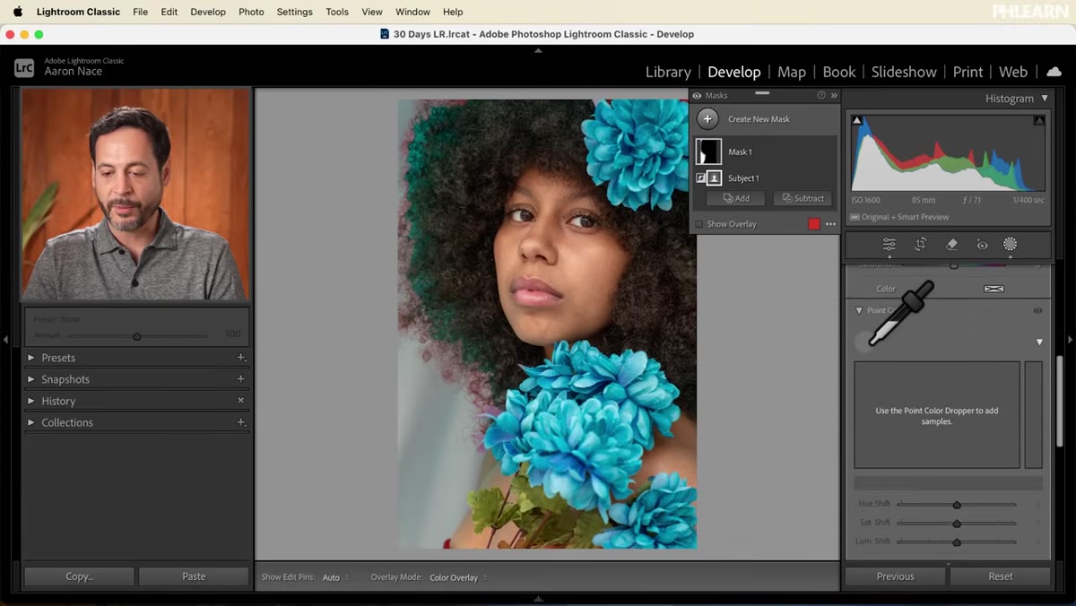Click the Original + Smart Preview icon
The image size is (1076, 606).
click(x=855, y=217)
